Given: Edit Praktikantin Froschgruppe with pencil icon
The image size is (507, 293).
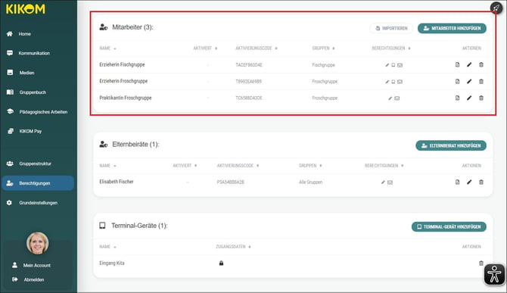Looking at the screenshot, I should pos(469,98).
